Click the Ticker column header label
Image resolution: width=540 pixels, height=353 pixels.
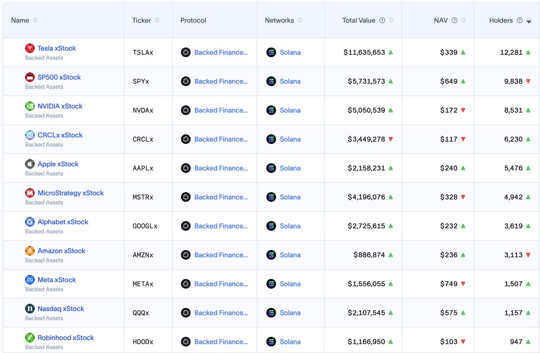[142, 20]
